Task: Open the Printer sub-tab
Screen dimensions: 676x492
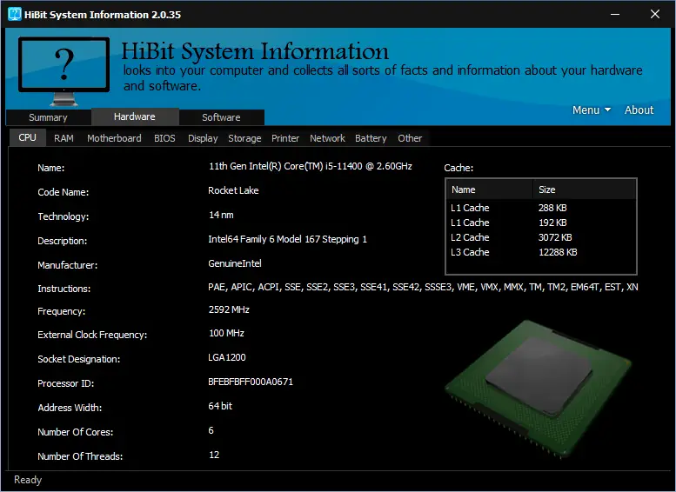Action: click(x=285, y=138)
